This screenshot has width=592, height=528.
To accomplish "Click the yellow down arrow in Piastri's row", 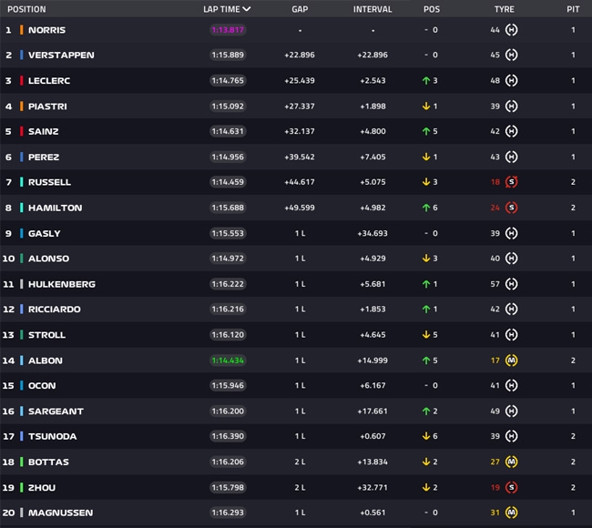I will pos(426,106).
